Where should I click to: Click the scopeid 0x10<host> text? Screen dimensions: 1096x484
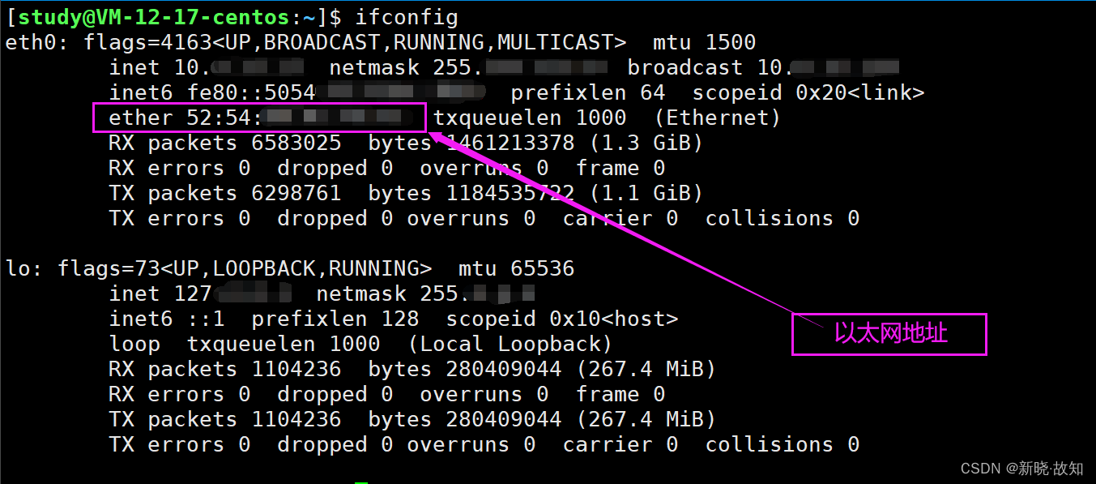tap(562, 319)
